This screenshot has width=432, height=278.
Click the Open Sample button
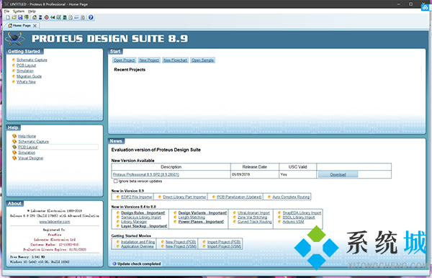pos(202,60)
